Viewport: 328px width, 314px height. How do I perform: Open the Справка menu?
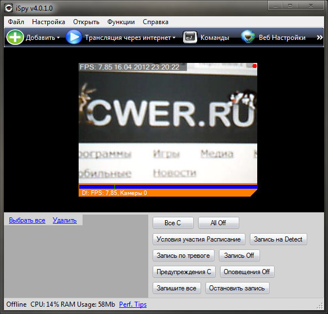[x=156, y=22]
